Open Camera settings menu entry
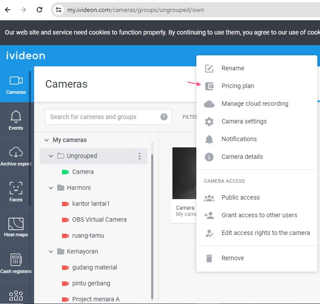The height and width of the screenshot is (304, 320). [257, 121]
